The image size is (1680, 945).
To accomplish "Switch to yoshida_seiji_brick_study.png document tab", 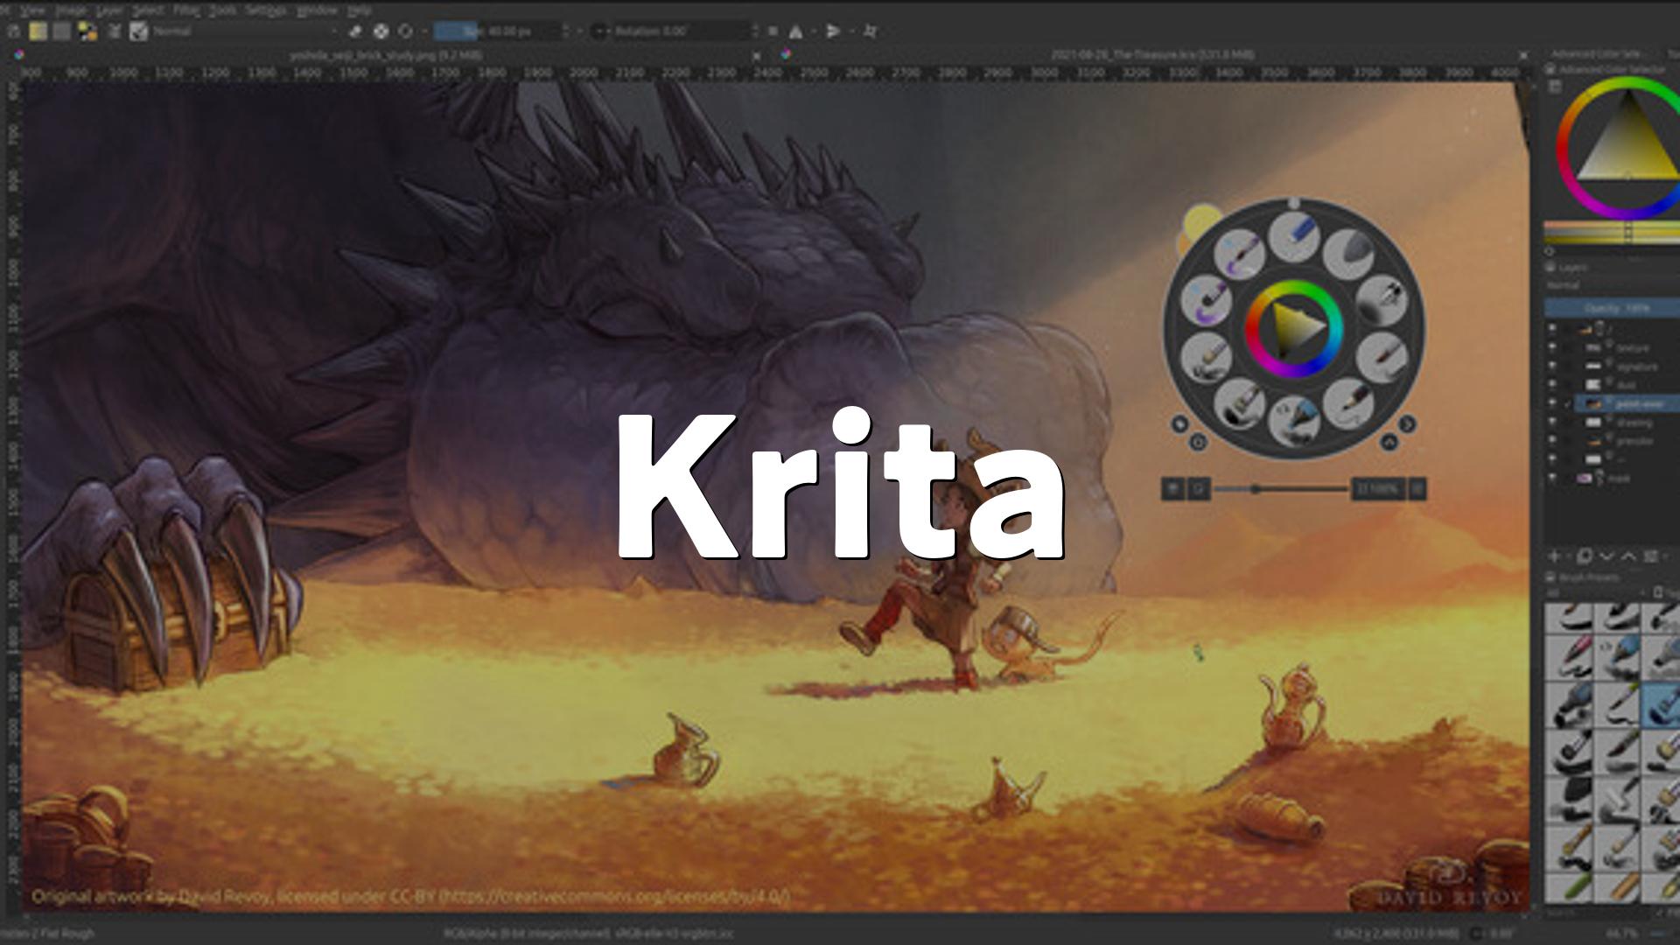I will point(385,54).
